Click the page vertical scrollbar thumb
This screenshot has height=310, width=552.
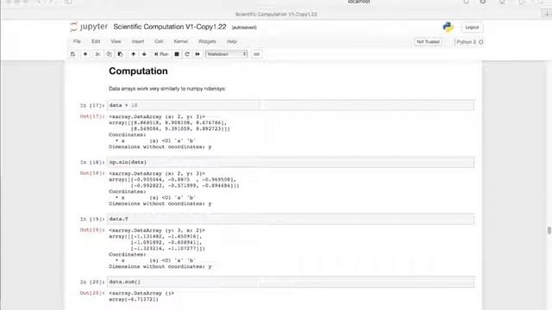coord(549,230)
